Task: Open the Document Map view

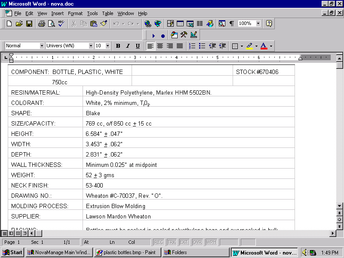Action: pos(222,24)
